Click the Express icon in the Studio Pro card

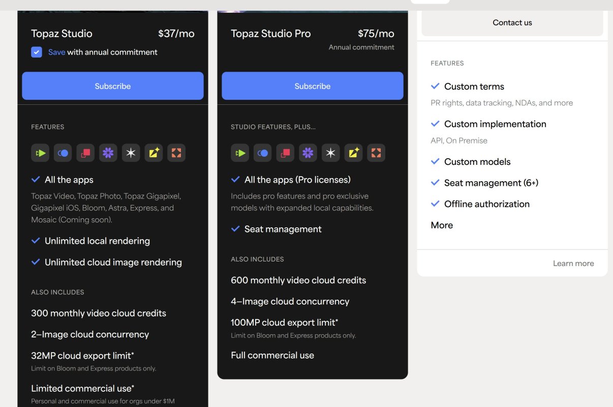(x=353, y=153)
